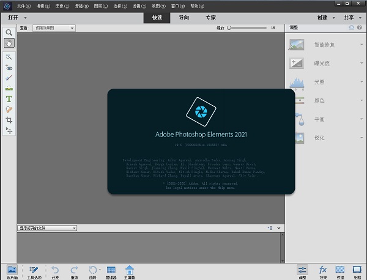Choose the Red Eye Removal tool
Image resolution: width=367 pixels, height=280 pixels.
tap(9, 68)
